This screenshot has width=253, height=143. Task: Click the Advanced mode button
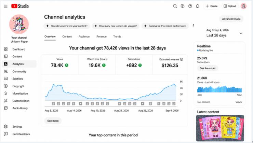231,19
